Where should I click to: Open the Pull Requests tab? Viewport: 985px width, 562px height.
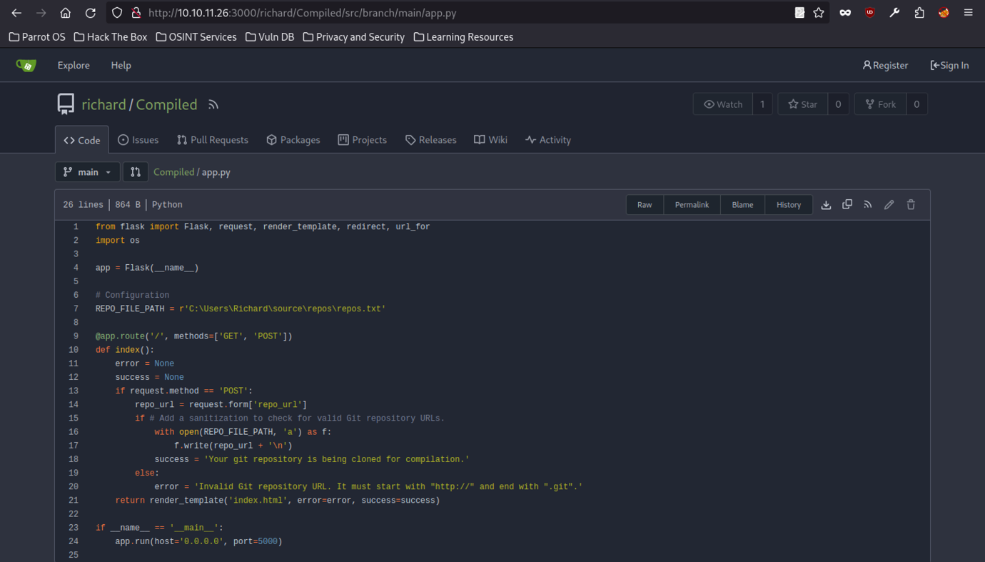[213, 140]
